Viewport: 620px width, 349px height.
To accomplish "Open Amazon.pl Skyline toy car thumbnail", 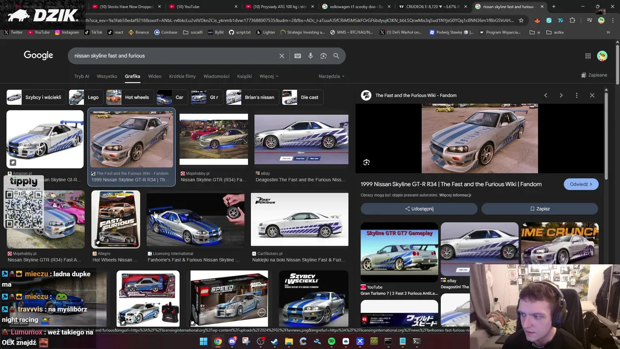I will 45,139.
